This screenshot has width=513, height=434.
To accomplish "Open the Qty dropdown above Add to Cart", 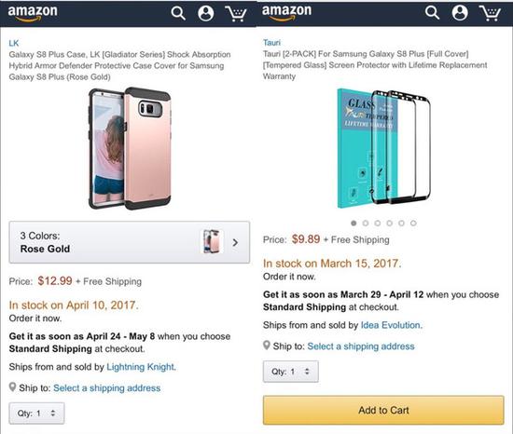I will tap(290, 372).
